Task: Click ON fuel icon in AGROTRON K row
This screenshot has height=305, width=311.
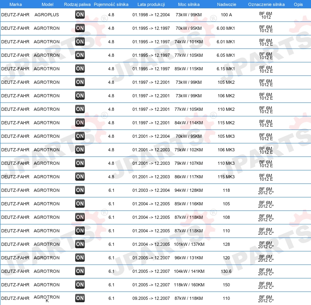Action: (80, 298)
